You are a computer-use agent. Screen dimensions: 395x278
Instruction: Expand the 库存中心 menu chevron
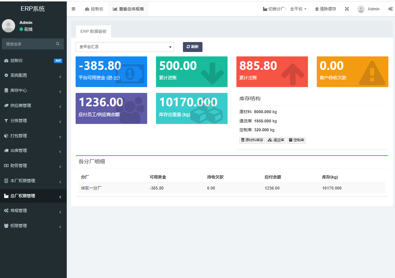[x=60, y=92]
